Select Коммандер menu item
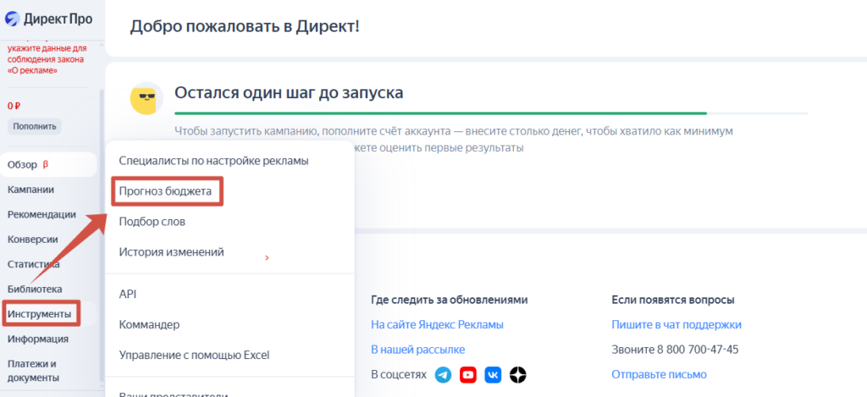Image resolution: width=867 pixels, height=397 pixels. [149, 324]
